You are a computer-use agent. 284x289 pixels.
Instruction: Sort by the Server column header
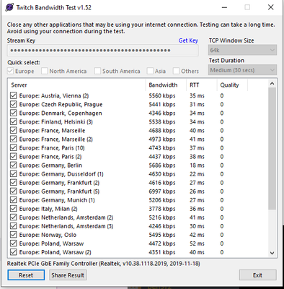pos(77,85)
